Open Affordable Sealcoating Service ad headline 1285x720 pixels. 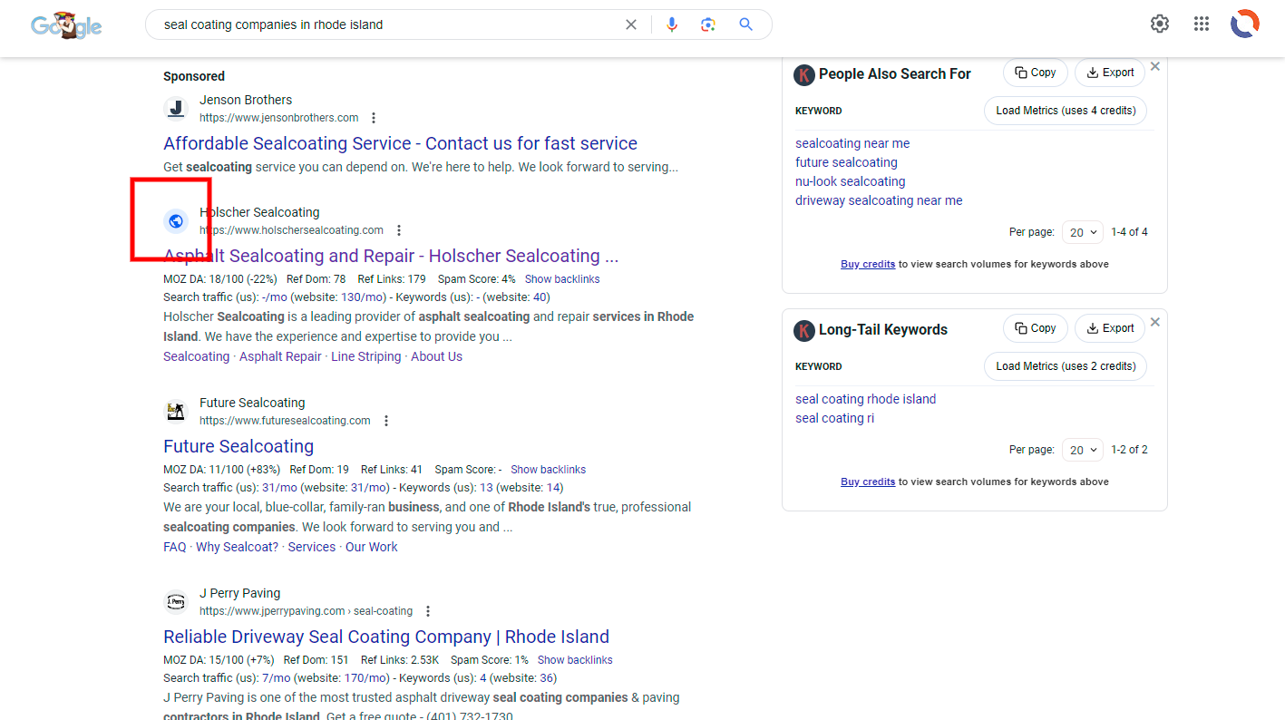400,143
